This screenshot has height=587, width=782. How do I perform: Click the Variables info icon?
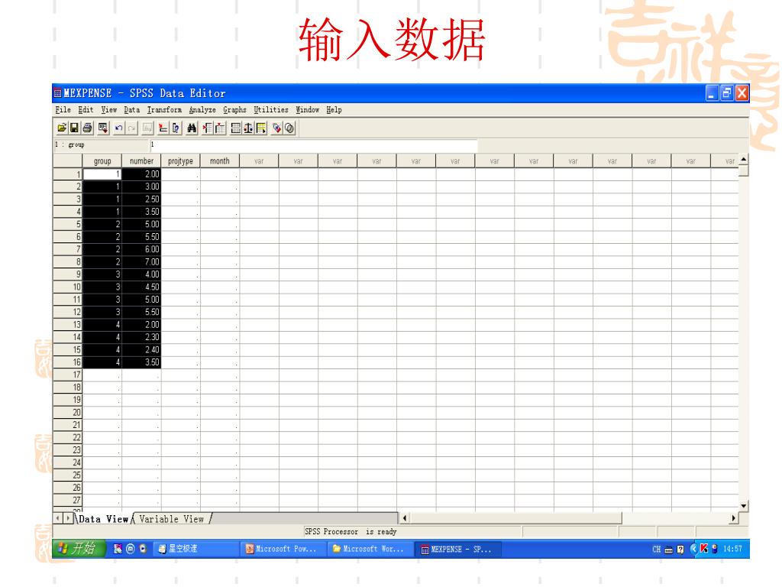point(176,128)
